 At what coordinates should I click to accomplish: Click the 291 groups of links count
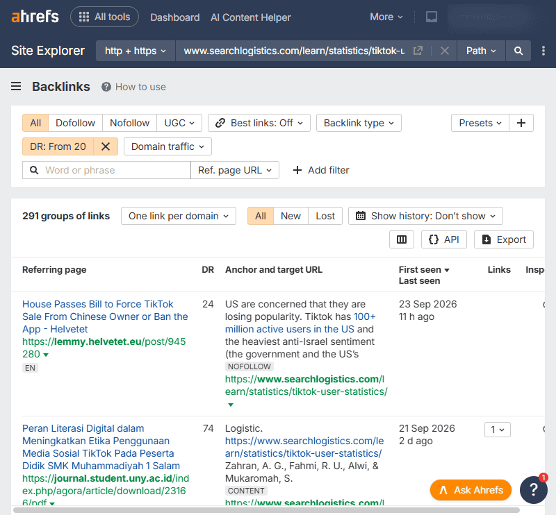66,216
